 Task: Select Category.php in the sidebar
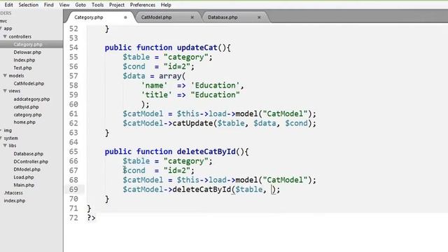click(28, 44)
